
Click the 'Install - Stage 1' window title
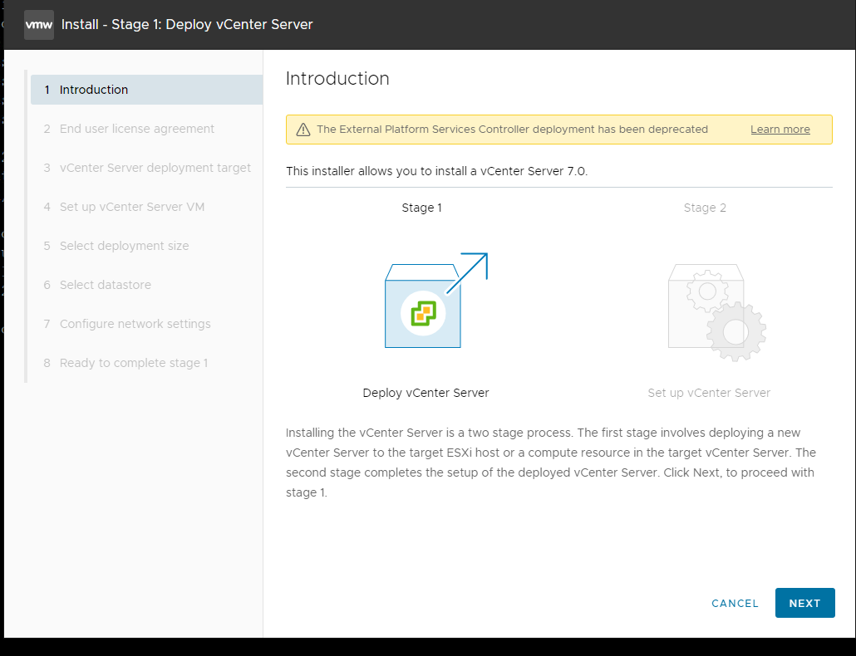(187, 25)
